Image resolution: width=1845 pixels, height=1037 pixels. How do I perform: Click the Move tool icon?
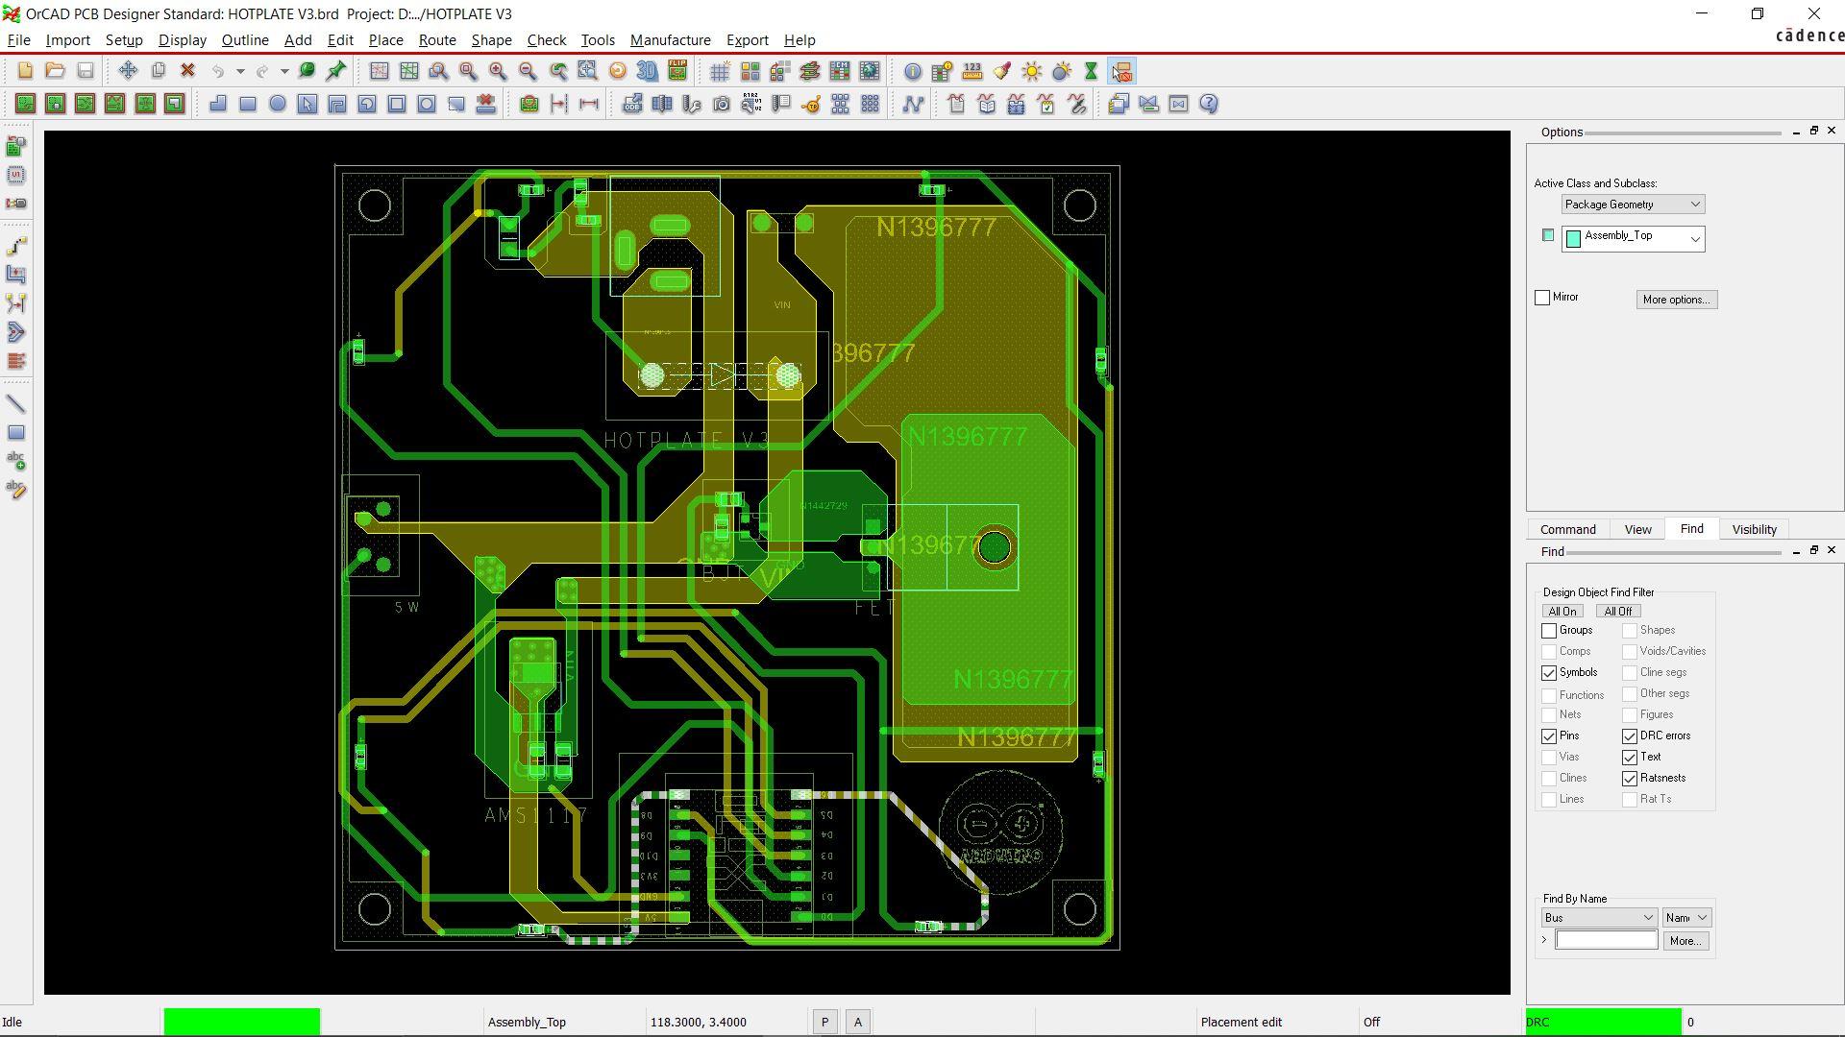click(x=128, y=71)
